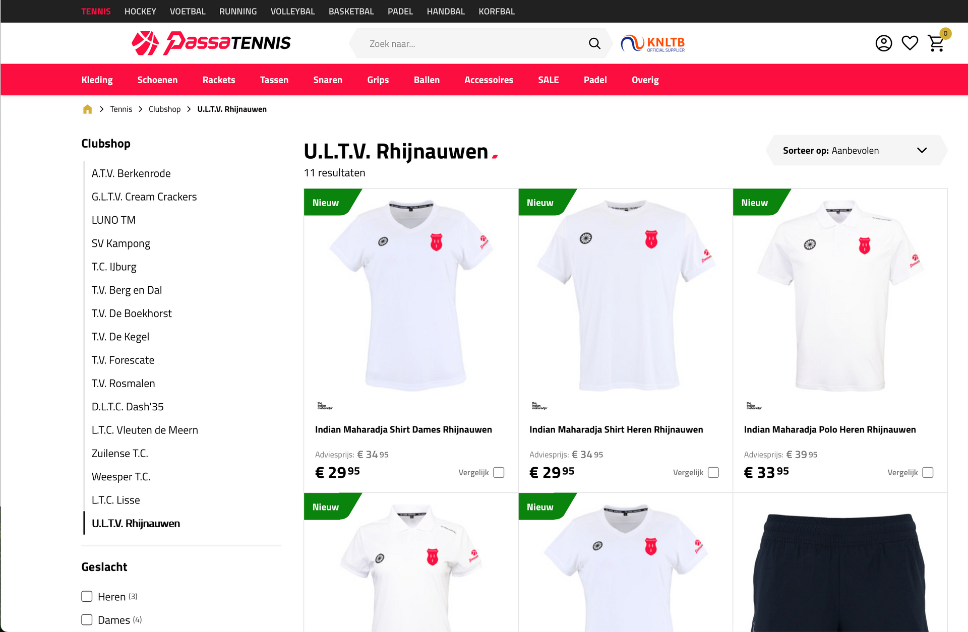
Task: Select SV Kampong in Clubshop list
Action: [121, 243]
